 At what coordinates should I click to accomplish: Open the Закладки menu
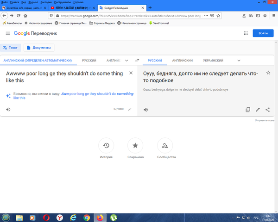coord(46,2)
